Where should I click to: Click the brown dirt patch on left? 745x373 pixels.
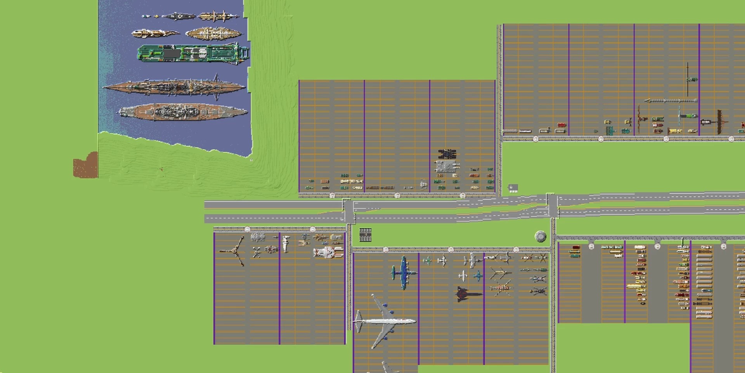click(86, 166)
